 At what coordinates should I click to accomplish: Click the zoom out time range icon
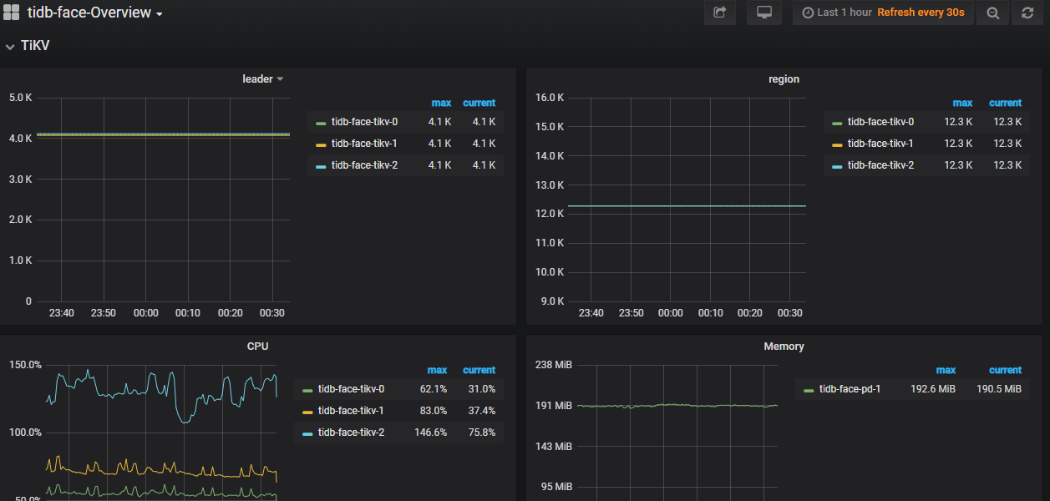point(992,13)
